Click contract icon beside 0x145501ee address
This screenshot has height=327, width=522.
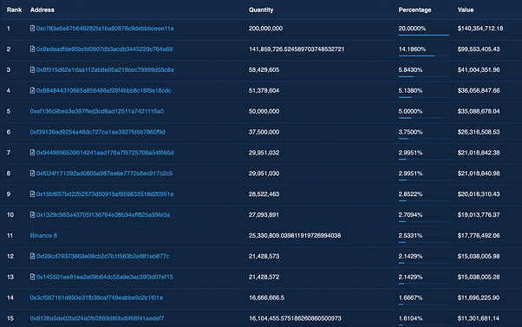tap(32, 277)
